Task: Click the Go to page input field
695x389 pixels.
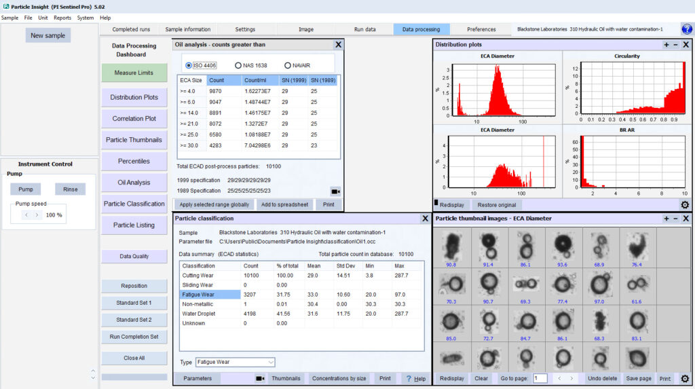Action: point(540,378)
